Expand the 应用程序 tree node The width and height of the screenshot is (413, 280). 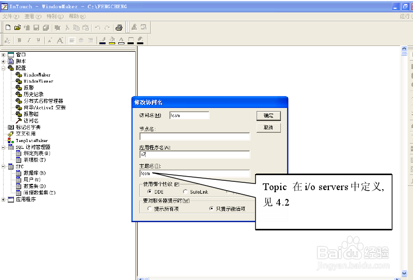pos(3,199)
